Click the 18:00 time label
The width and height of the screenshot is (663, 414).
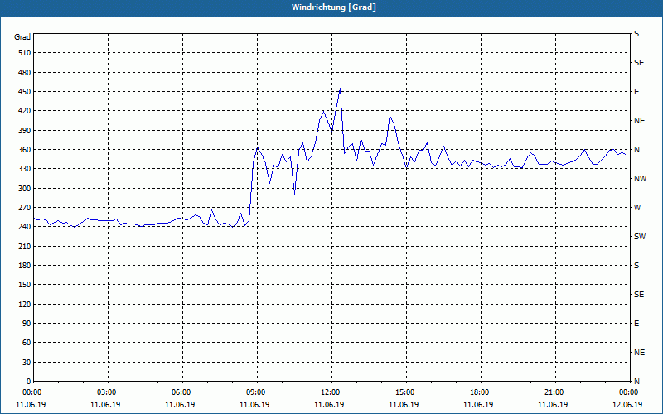(481, 392)
